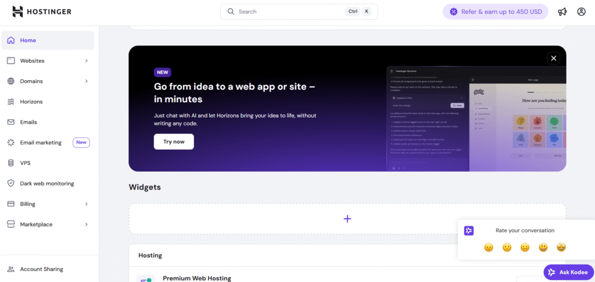Click the Premium Web Hosting title
Screen dimensions: 595x282
pyautogui.click(x=197, y=278)
